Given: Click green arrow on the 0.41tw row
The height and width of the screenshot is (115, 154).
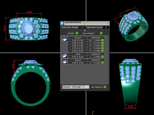Looking at the screenshot, I should [103, 43].
